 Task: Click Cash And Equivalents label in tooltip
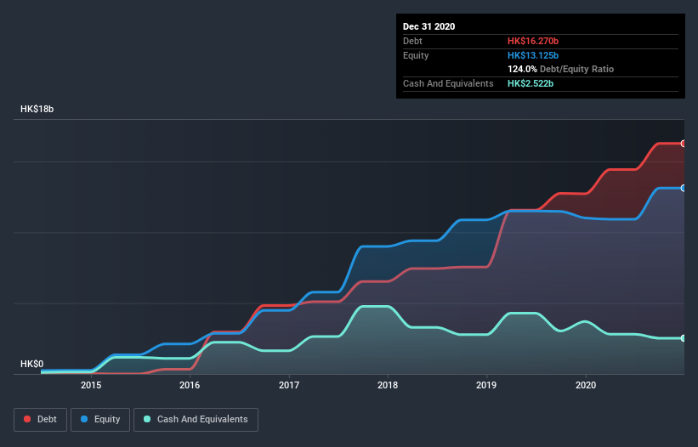click(448, 83)
